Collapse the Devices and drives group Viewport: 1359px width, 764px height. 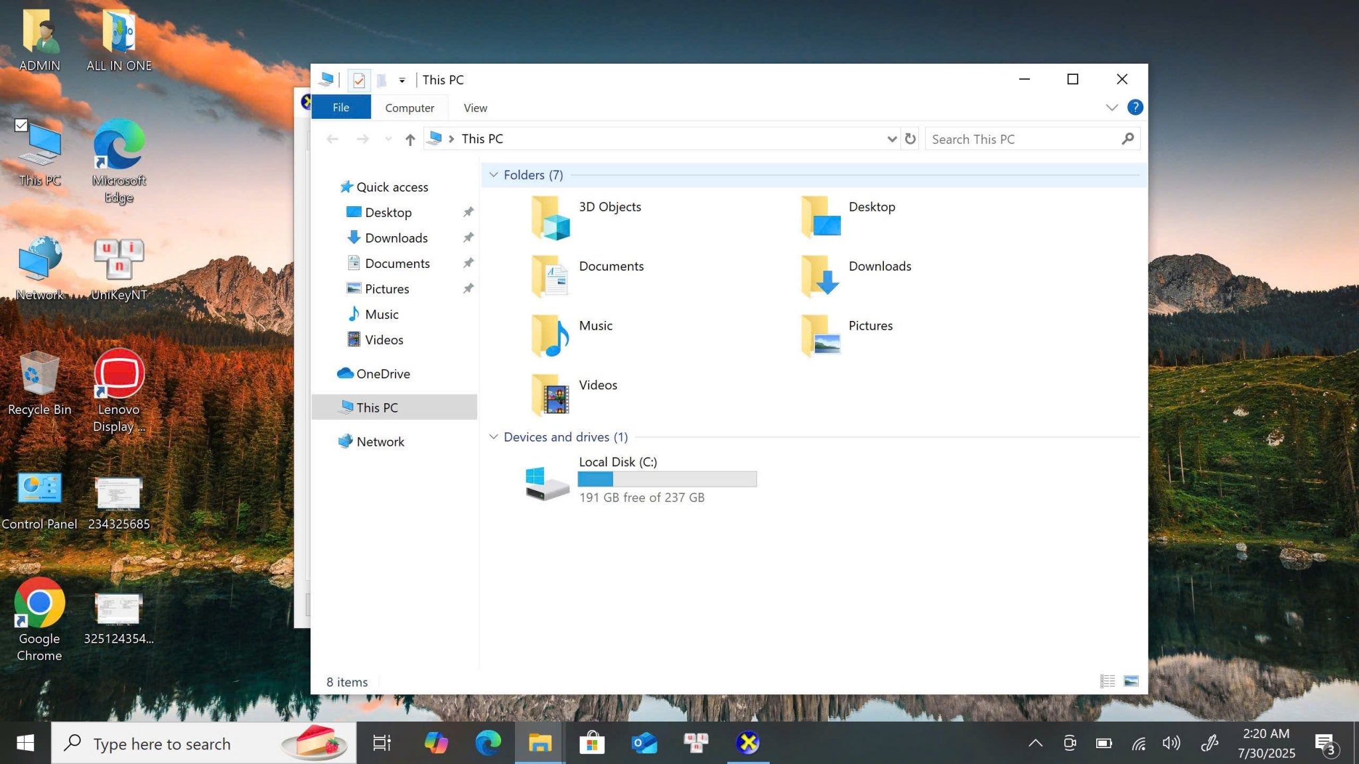pyautogui.click(x=493, y=437)
